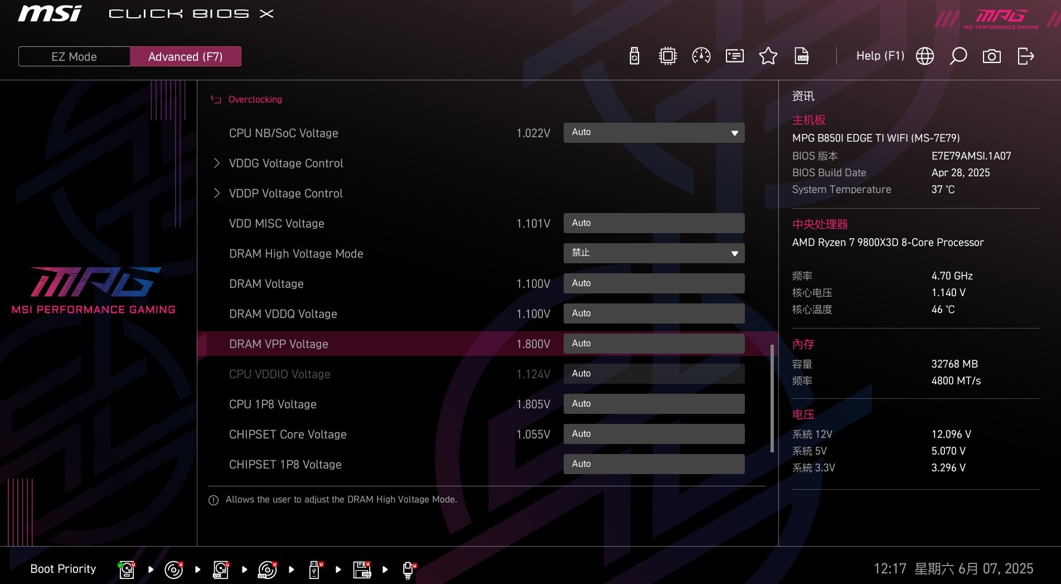Click the 12:17 clock and date display
The width and height of the screenshot is (1061, 584).
[953, 569]
